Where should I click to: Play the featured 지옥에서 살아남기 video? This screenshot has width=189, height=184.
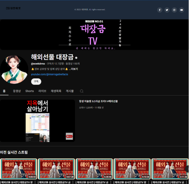(x=37, y=121)
